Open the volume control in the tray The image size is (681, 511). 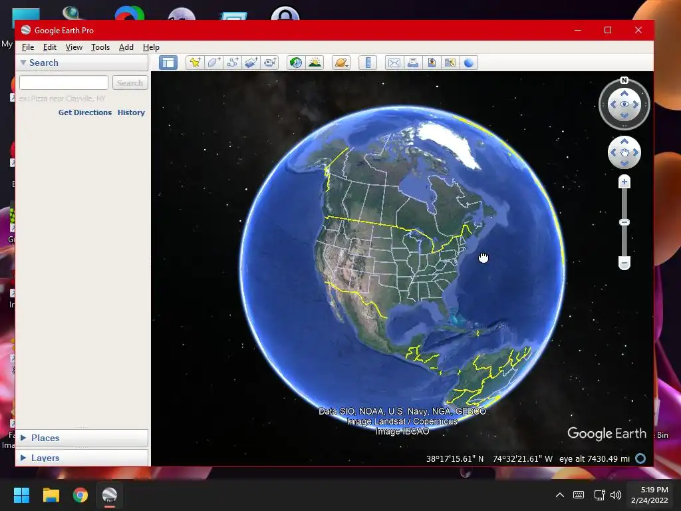(x=616, y=495)
